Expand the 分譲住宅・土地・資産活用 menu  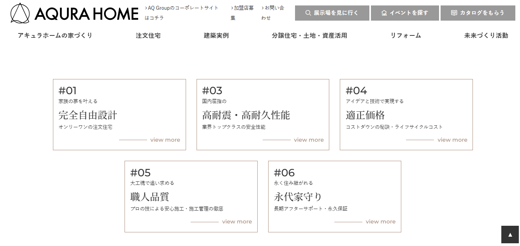click(309, 35)
